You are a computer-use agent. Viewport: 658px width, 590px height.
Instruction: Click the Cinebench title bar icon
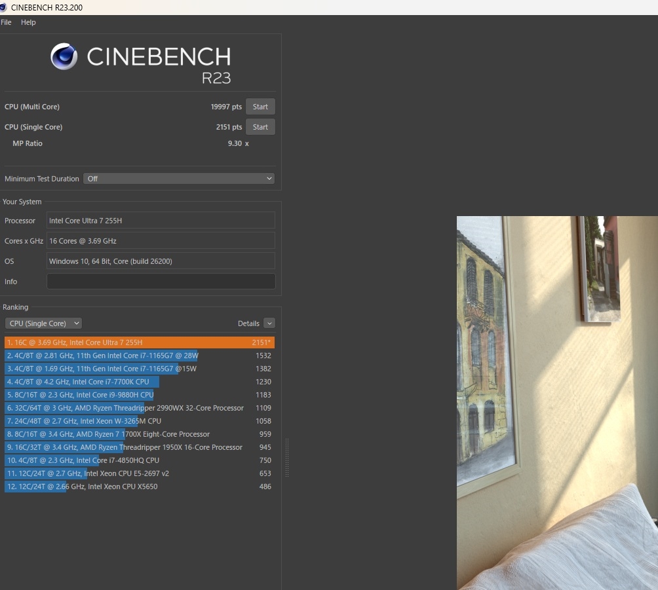coord(3,8)
